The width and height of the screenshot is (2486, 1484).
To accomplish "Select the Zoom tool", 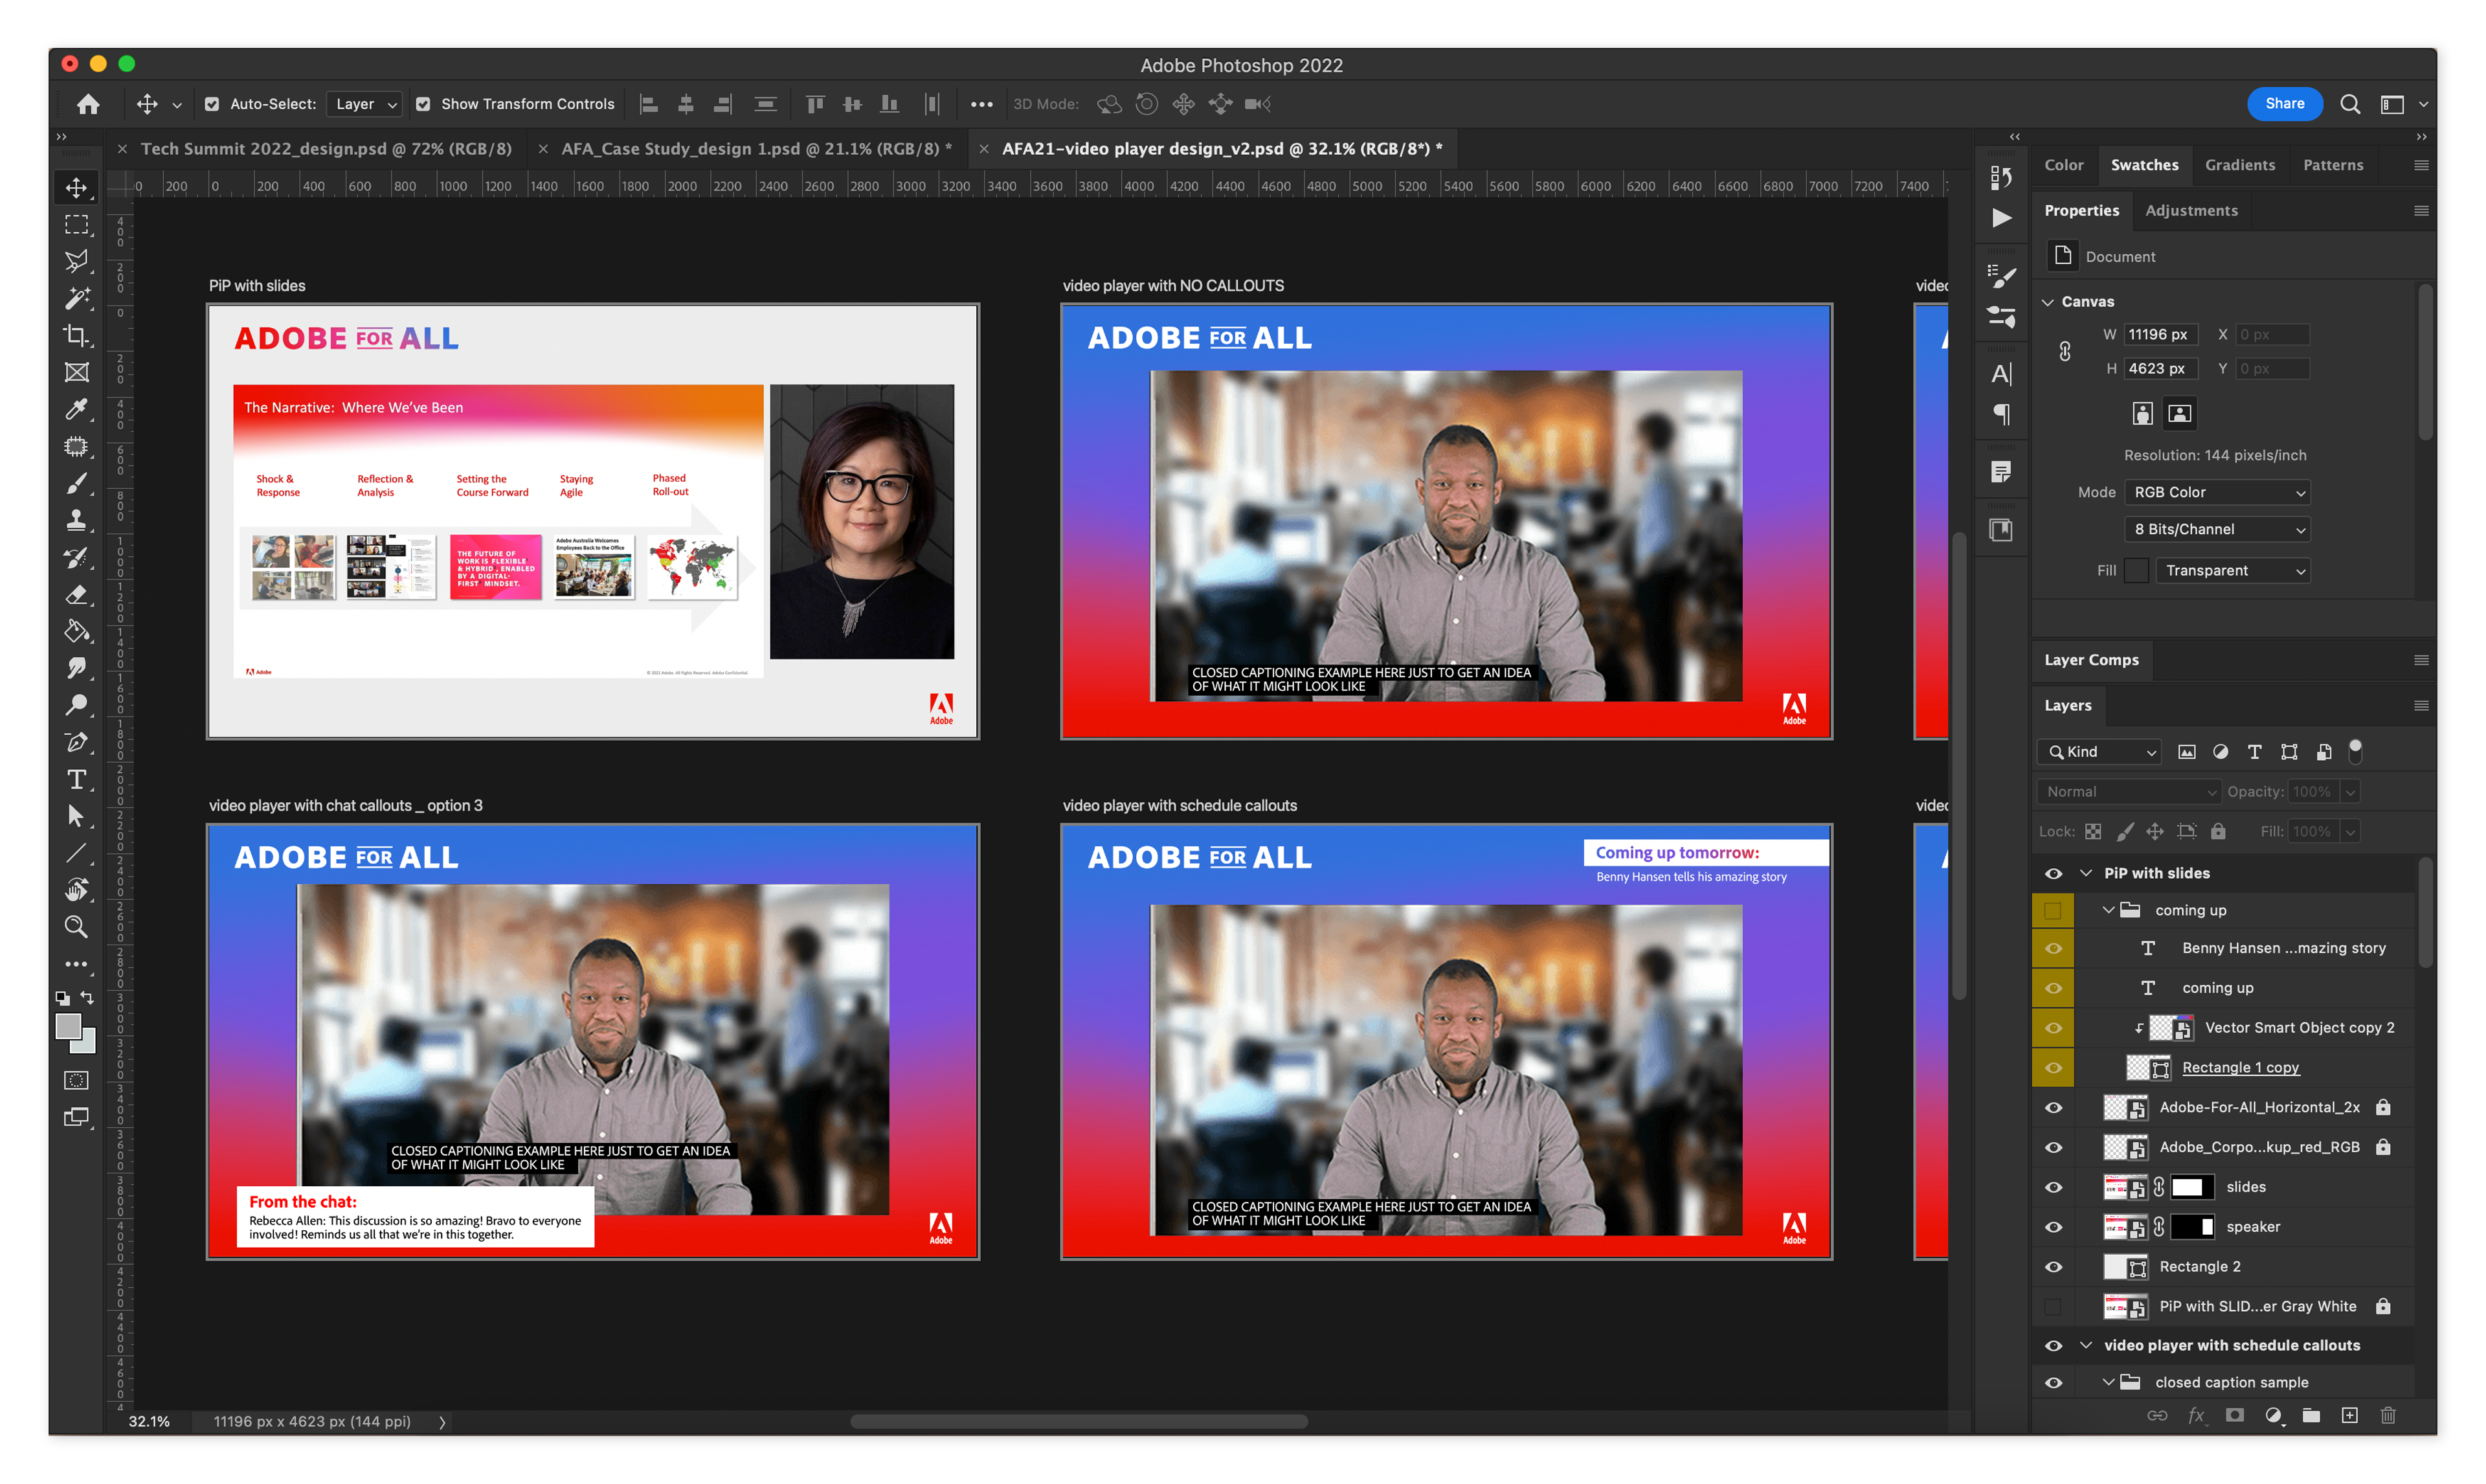I will [x=76, y=927].
